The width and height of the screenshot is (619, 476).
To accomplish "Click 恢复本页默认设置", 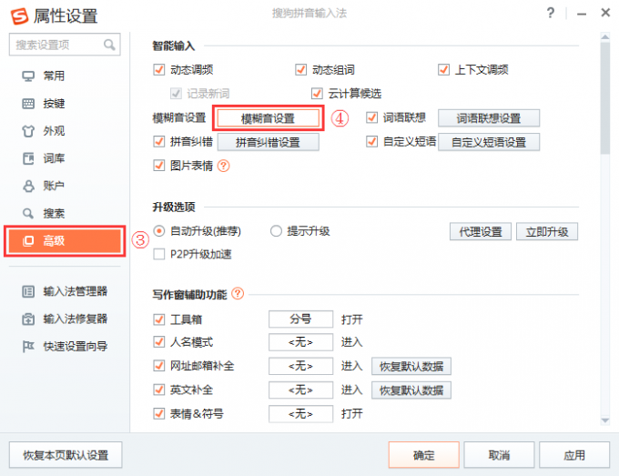I will point(66,455).
